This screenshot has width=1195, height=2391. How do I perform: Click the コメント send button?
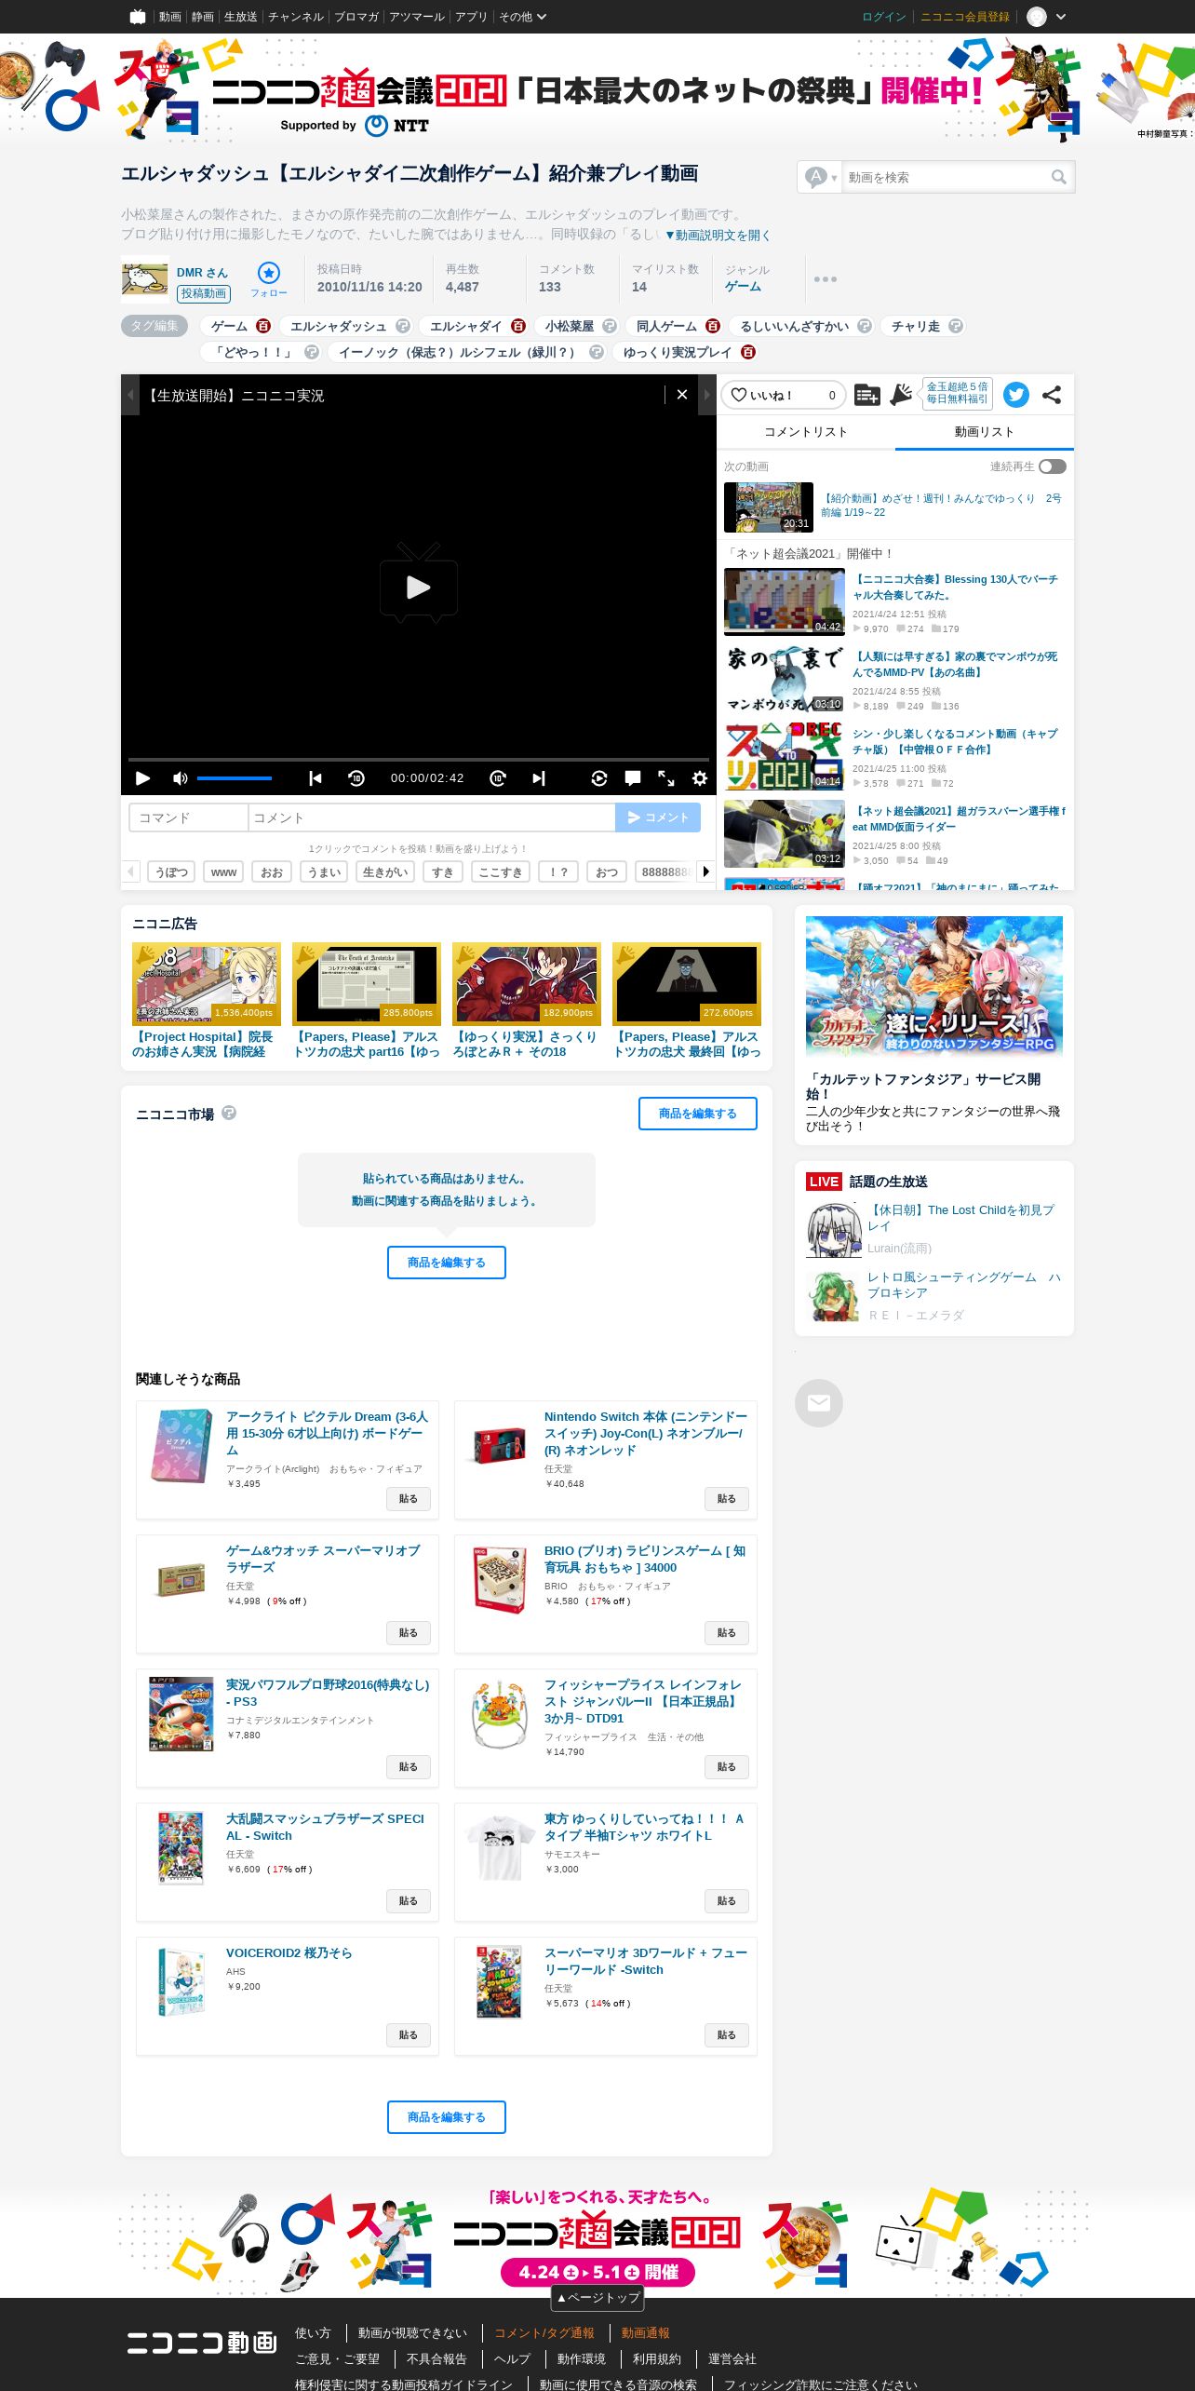coord(658,817)
